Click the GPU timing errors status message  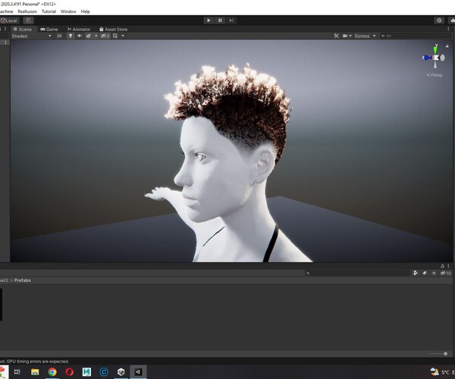click(34, 362)
